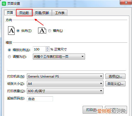The image size is (132, 116).
Task: Select the 纵向(T) portrait radio button
Action: coord(18,31)
